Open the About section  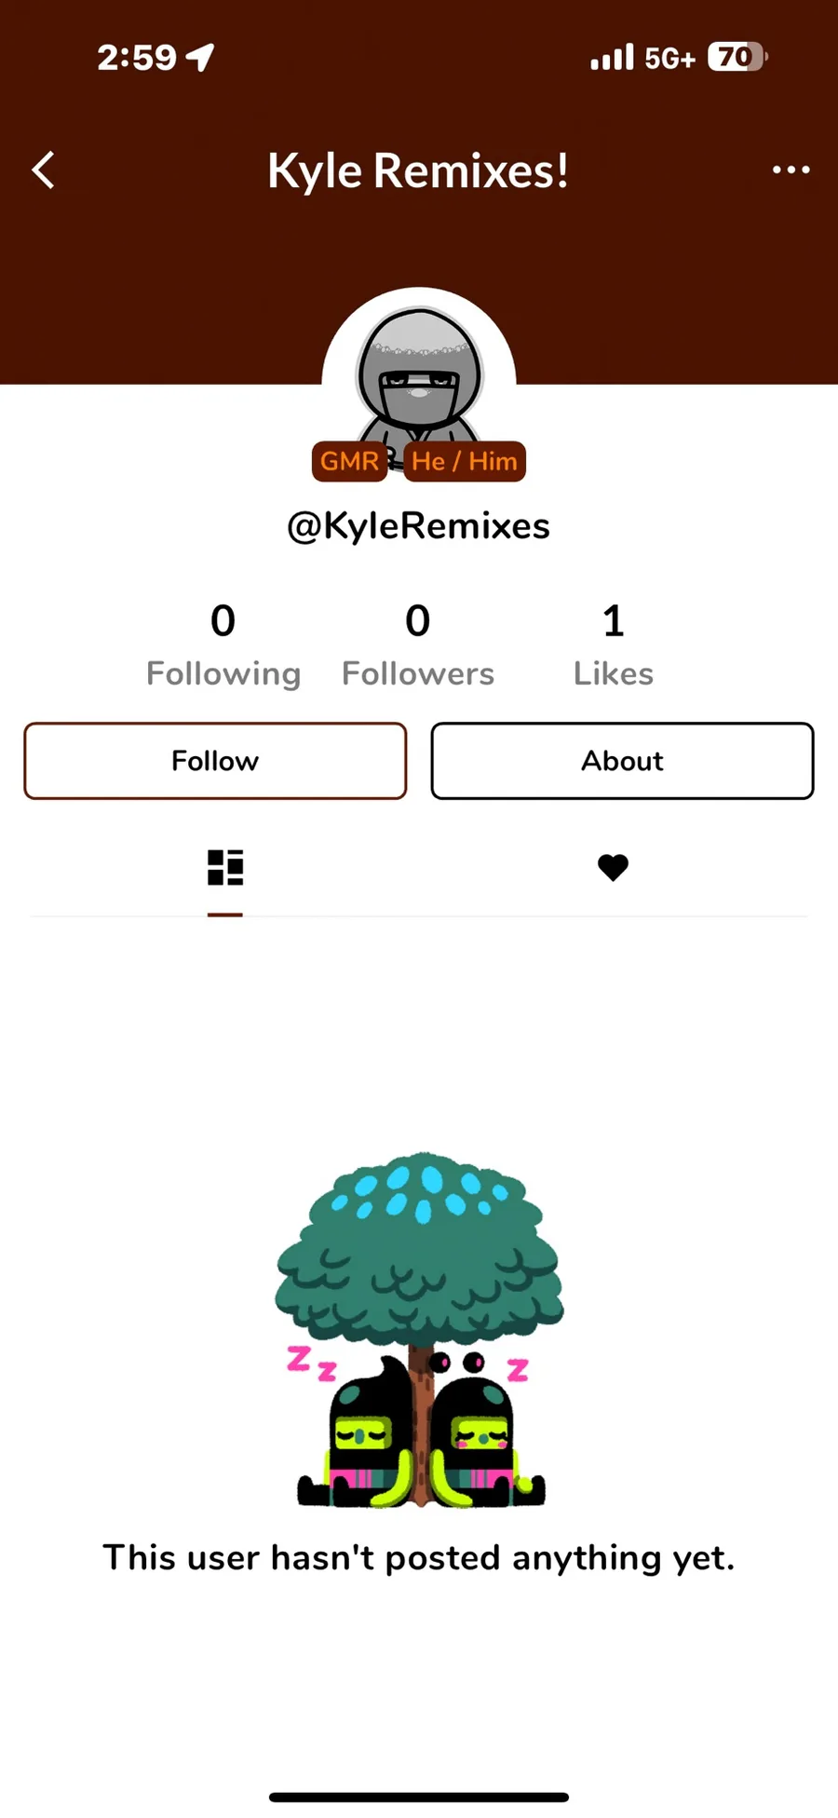coord(622,761)
